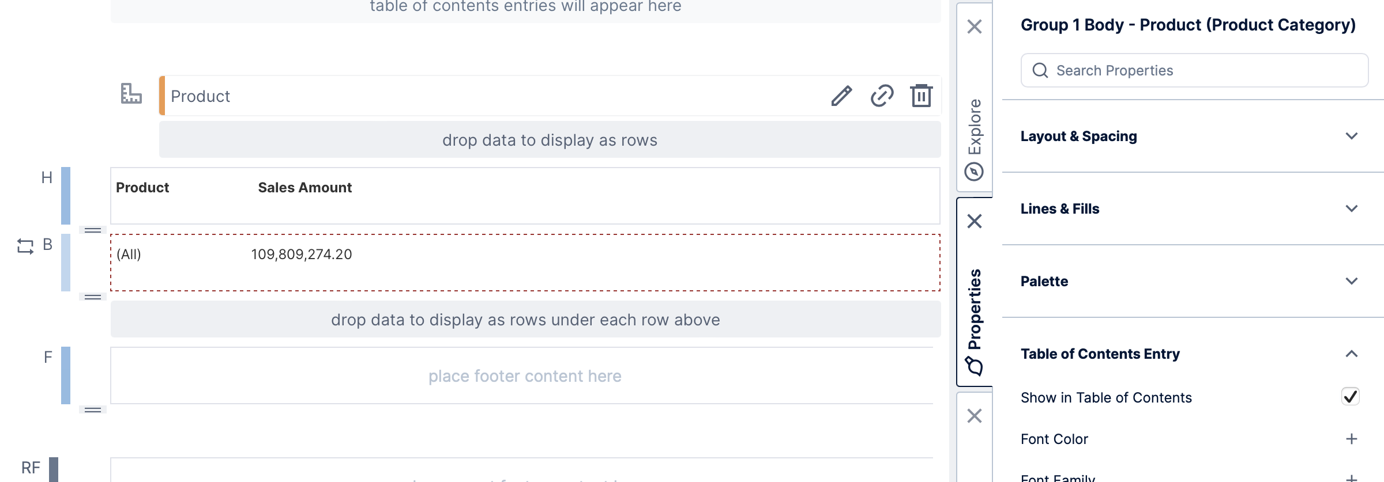Click the repeat icon next to B row
This screenshot has width=1384, height=482.
click(x=25, y=246)
